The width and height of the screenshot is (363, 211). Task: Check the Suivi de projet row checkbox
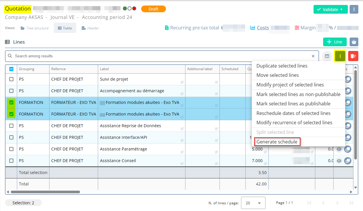pos(11,79)
